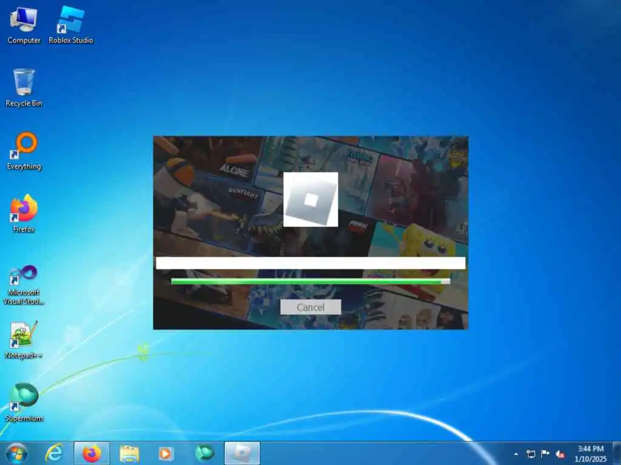Click the Roblox installer progress bar
Screen dimensions: 621x465
pyautogui.click(x=310, y=281)
